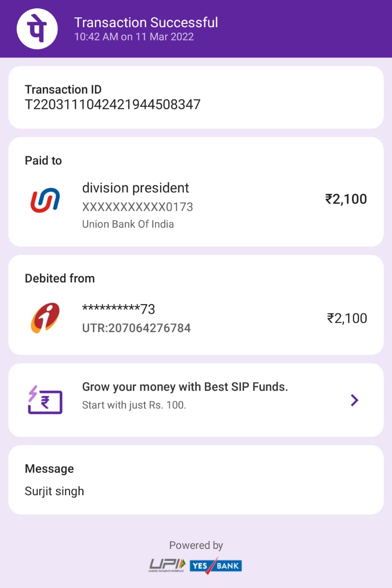Tap the ₹2,100 debited amount
The width and height of the screenshot is (392, 588).
click(347, 318)
